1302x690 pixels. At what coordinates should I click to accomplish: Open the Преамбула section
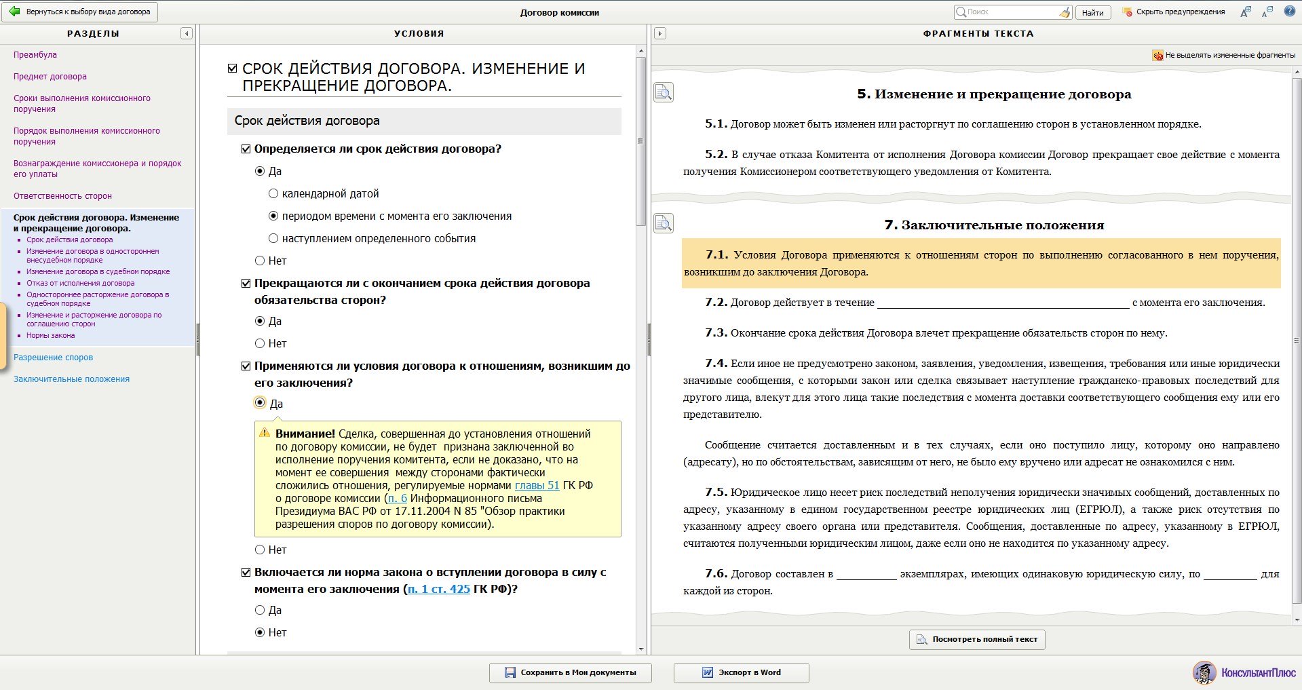(35, 55)
